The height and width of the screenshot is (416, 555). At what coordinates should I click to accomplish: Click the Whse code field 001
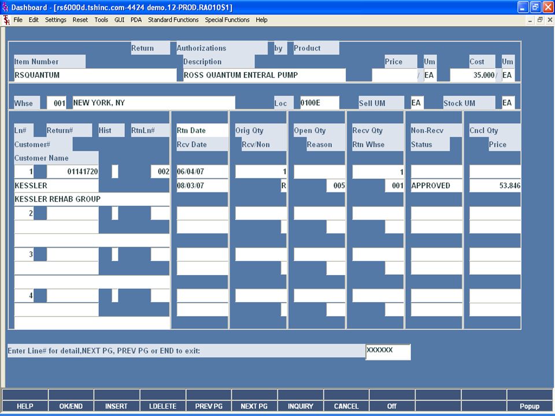57,103
